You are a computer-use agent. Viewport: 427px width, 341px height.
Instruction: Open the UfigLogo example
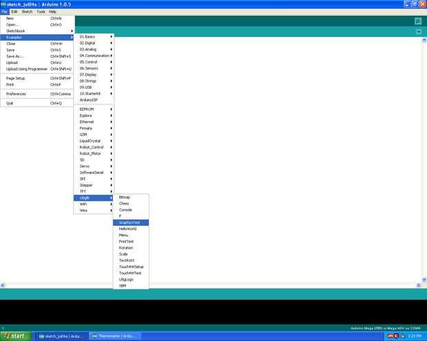point(131,280)
